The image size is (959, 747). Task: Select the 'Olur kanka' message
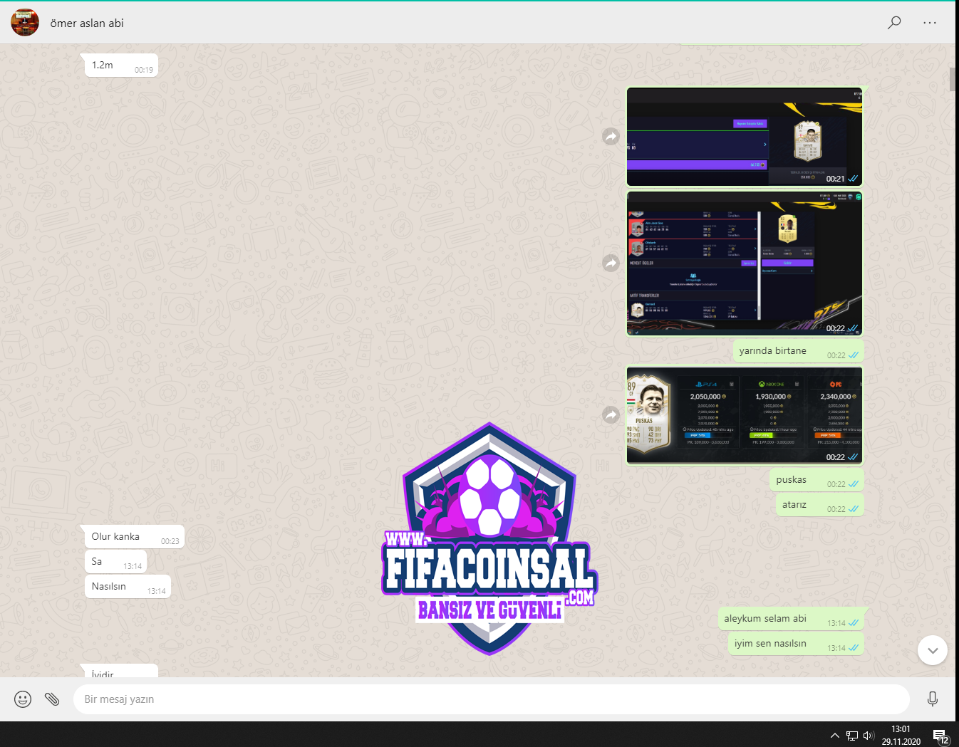coord(135,537)
